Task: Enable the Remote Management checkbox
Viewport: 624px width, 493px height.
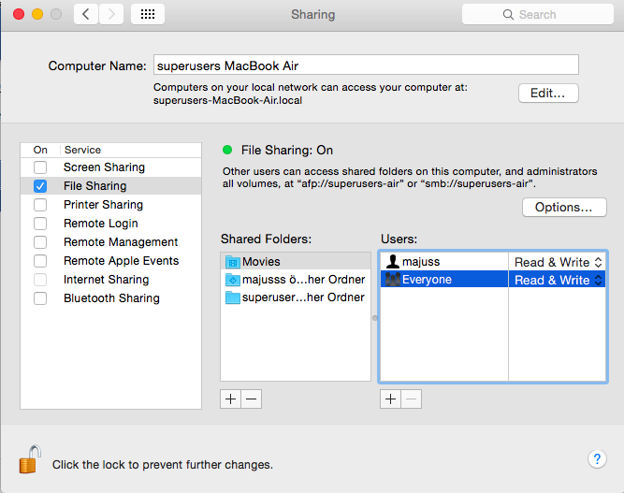Action: (40, 242)
